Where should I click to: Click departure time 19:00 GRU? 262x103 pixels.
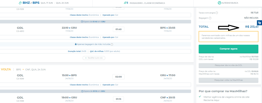pyautogui.click(x=69, y=97)
